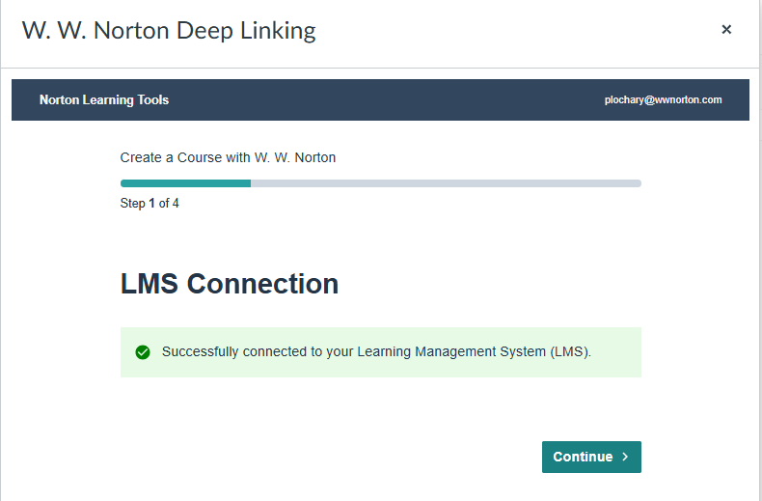Click 'Create a Course with W. W. Norton' text
The height and width of the screenshot is (501, 762).
[x=228, y=157]
